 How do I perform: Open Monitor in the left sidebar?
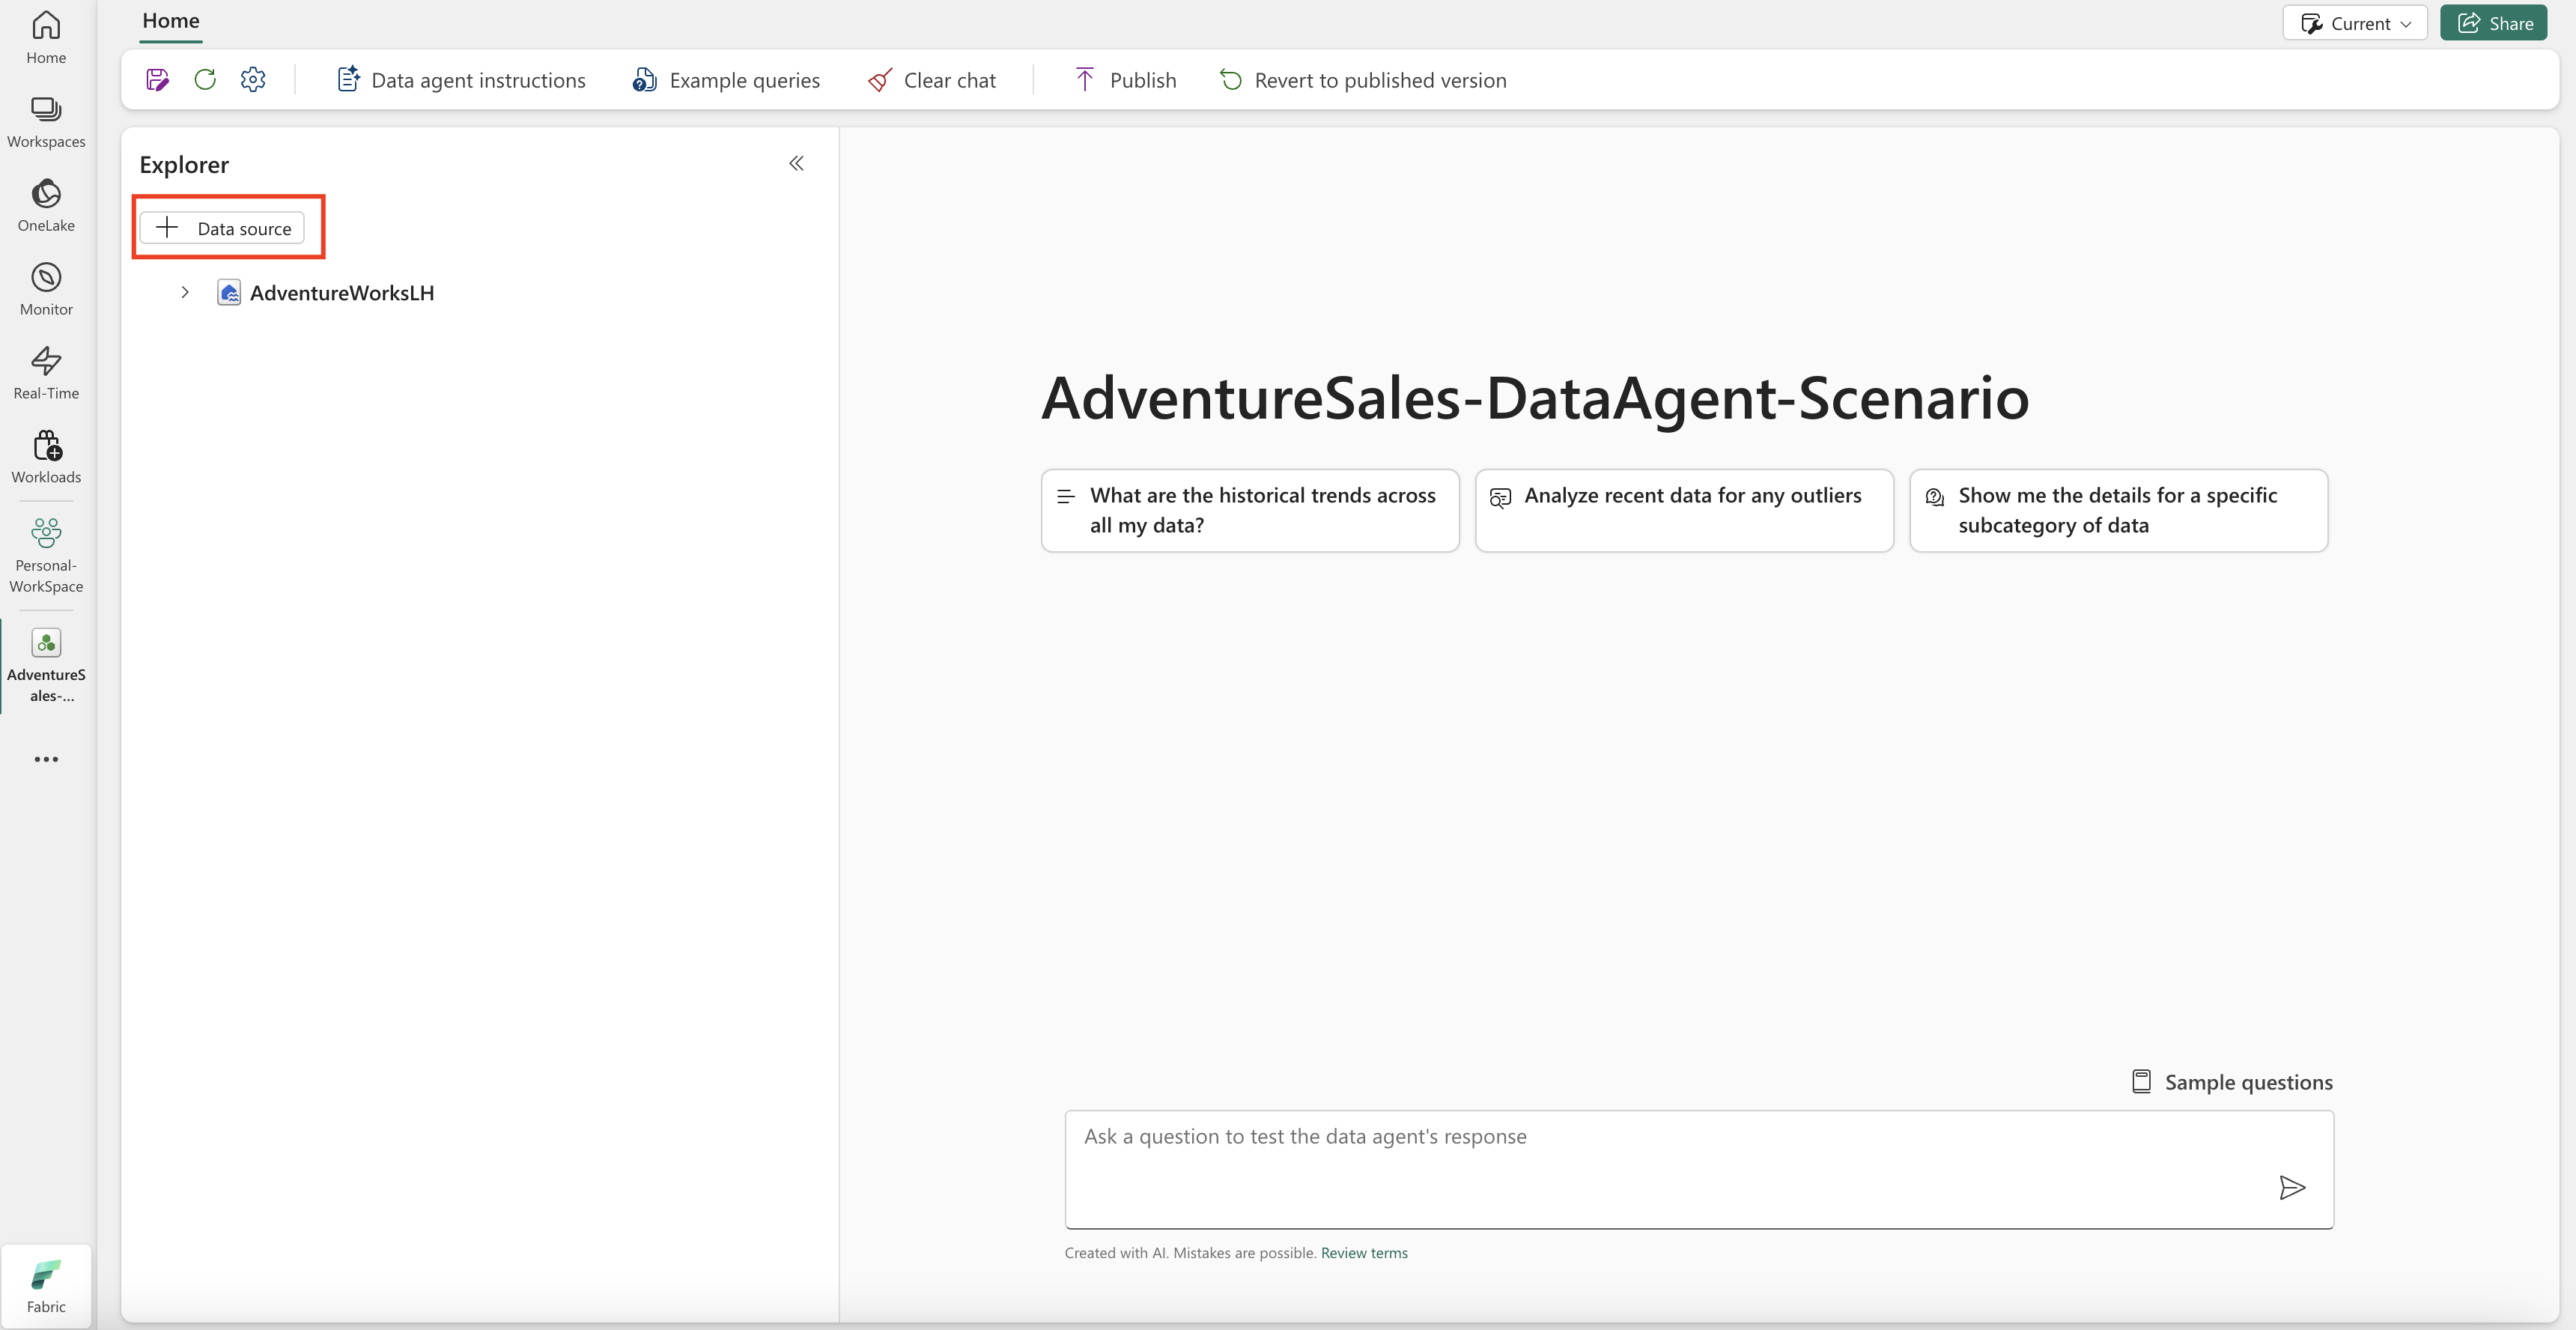tap(46, 290)
